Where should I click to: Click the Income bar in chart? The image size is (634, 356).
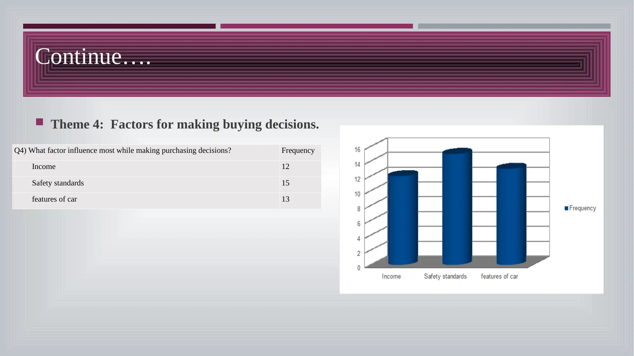[x=403, y=218]
